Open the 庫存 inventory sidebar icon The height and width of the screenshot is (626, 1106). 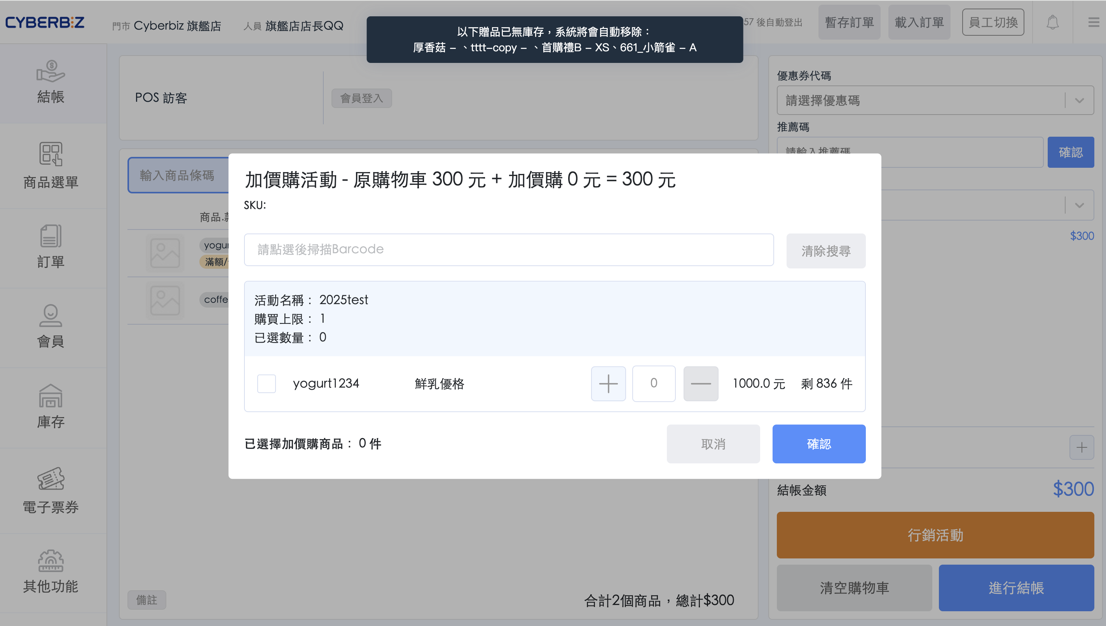click(x=51, y=396)
